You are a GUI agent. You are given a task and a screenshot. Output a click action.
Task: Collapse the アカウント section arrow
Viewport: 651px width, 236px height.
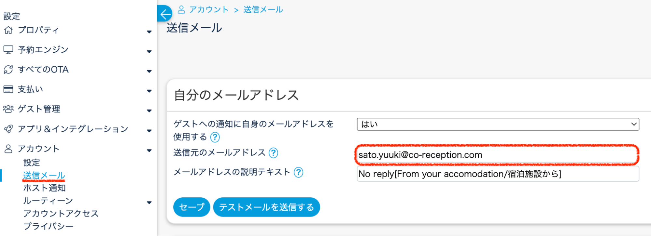(x=149, y=151)
